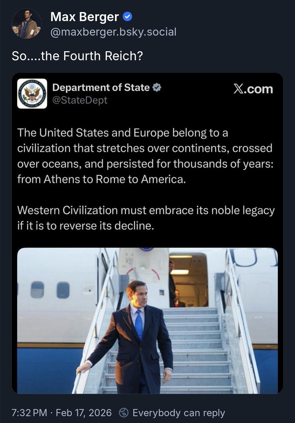Screen dimensions: 295x423
Task: Click the Department of State account name
Action: click(101, 88)
